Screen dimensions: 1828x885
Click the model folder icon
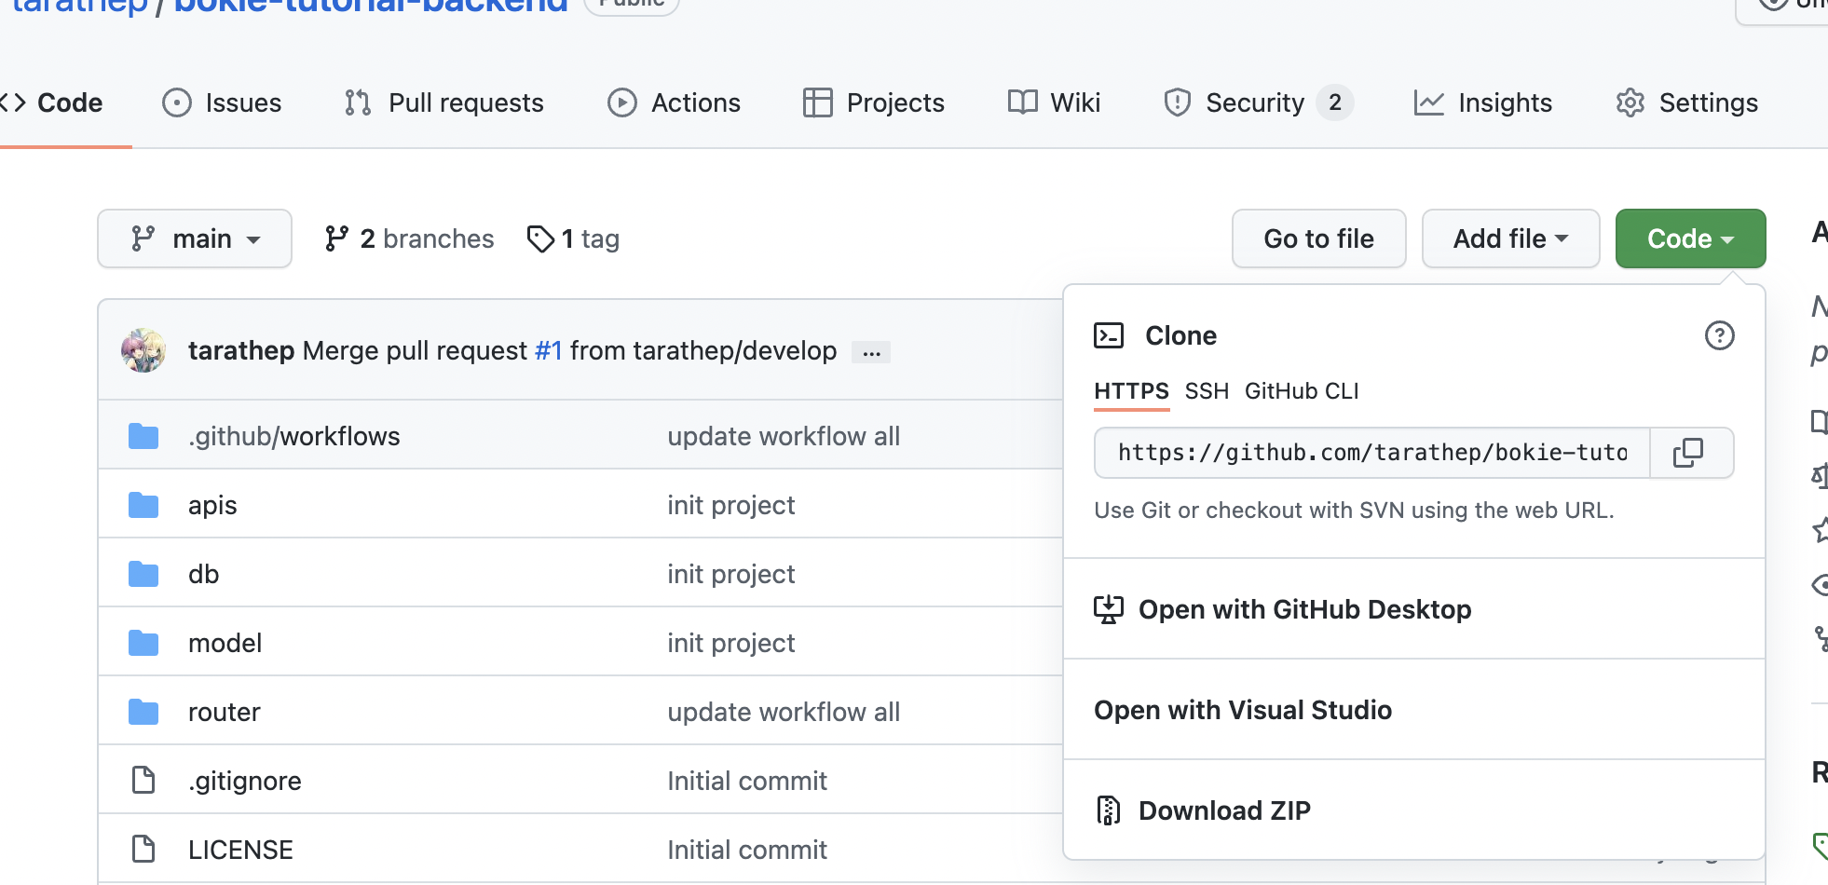143,643
